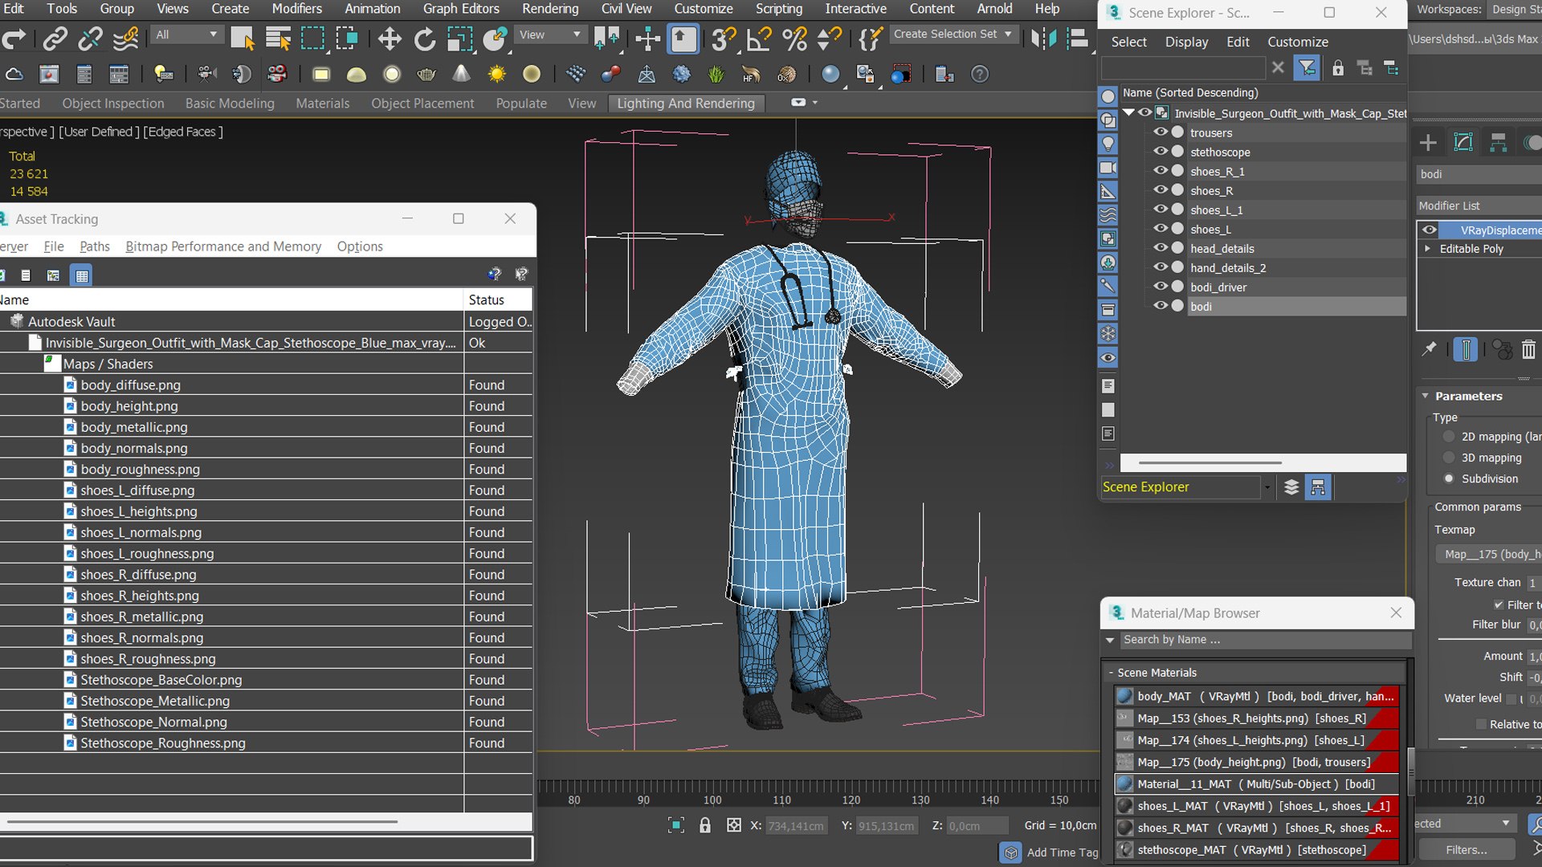Image resolution: width=1542 pixels, height=867 pixels.
Task: Click the render help question mark icon
Action: pos(979,74)
